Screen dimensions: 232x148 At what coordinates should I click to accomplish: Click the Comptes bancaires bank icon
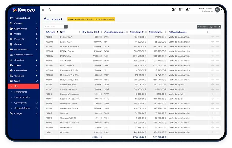coord(11,55)
